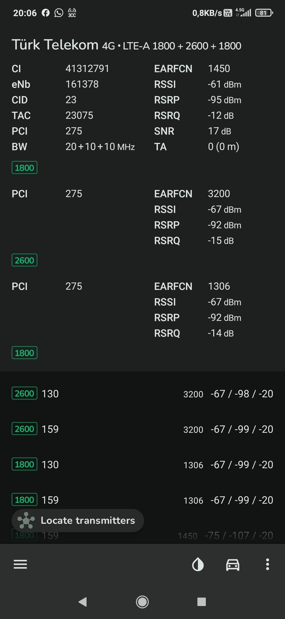Tap the transmitter network icon in button
The height and width of the screenshot is (619, 285).
[x=26, y=520]
